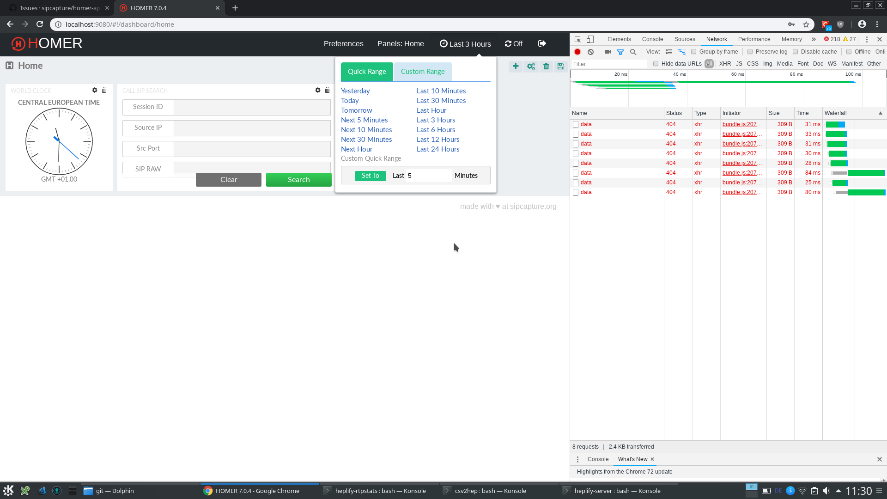Open the Last 3 Hours time range picker
Viewport: 887px width, 499px height.
[465, 44]
